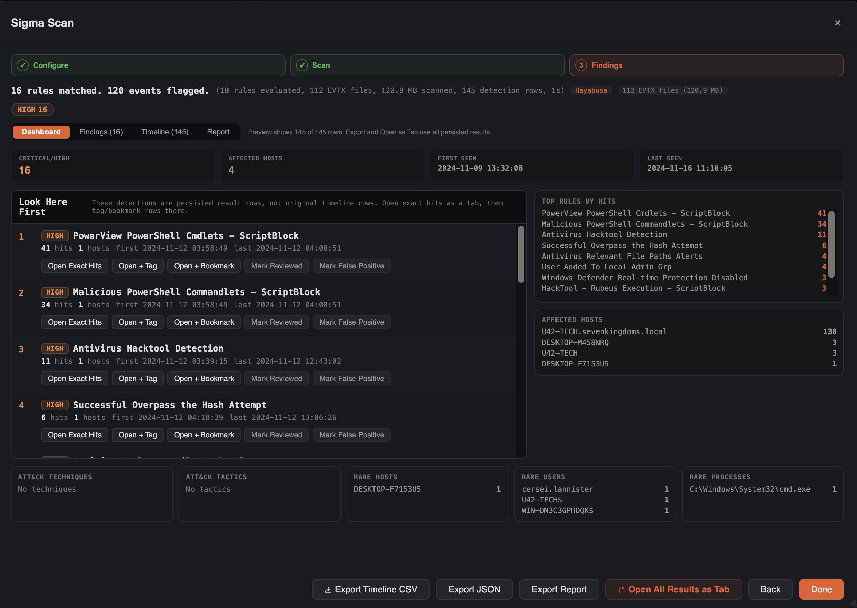Click the Top Rules By Hits scrollbar
The height and width of the screenshot is (608, 857).
[x=832, y=245]
